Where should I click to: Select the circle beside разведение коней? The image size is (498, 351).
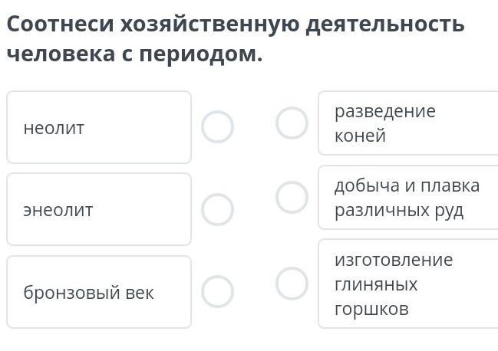(x=292, y=123)
